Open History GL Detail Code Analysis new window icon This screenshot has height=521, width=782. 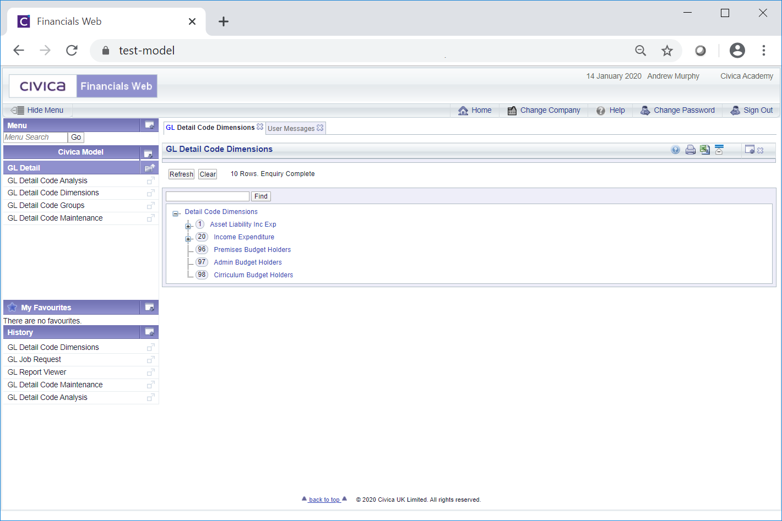[150, 398]
